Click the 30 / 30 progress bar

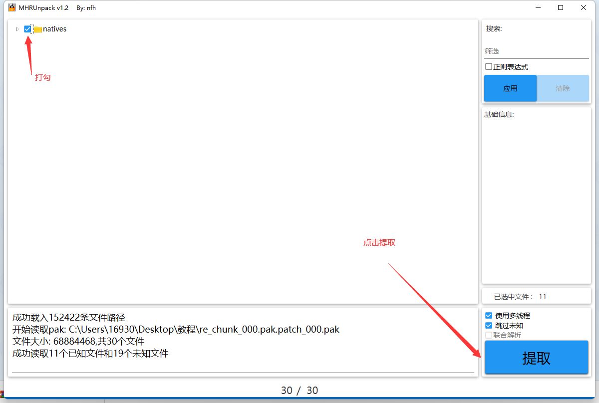point(299,390)
